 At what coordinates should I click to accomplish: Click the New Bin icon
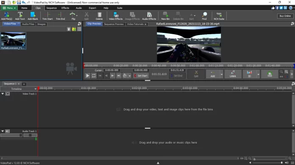click(165, 16)
